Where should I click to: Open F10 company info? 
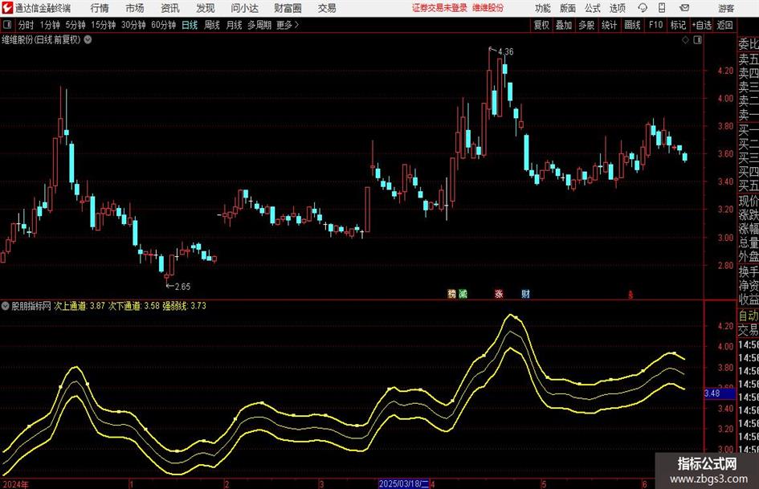tap(656, 25)
